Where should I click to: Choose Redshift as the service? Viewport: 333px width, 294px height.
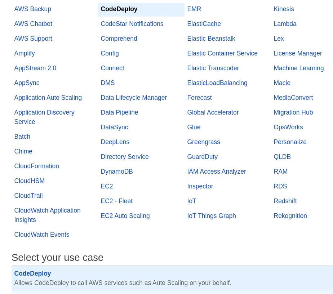285,201
